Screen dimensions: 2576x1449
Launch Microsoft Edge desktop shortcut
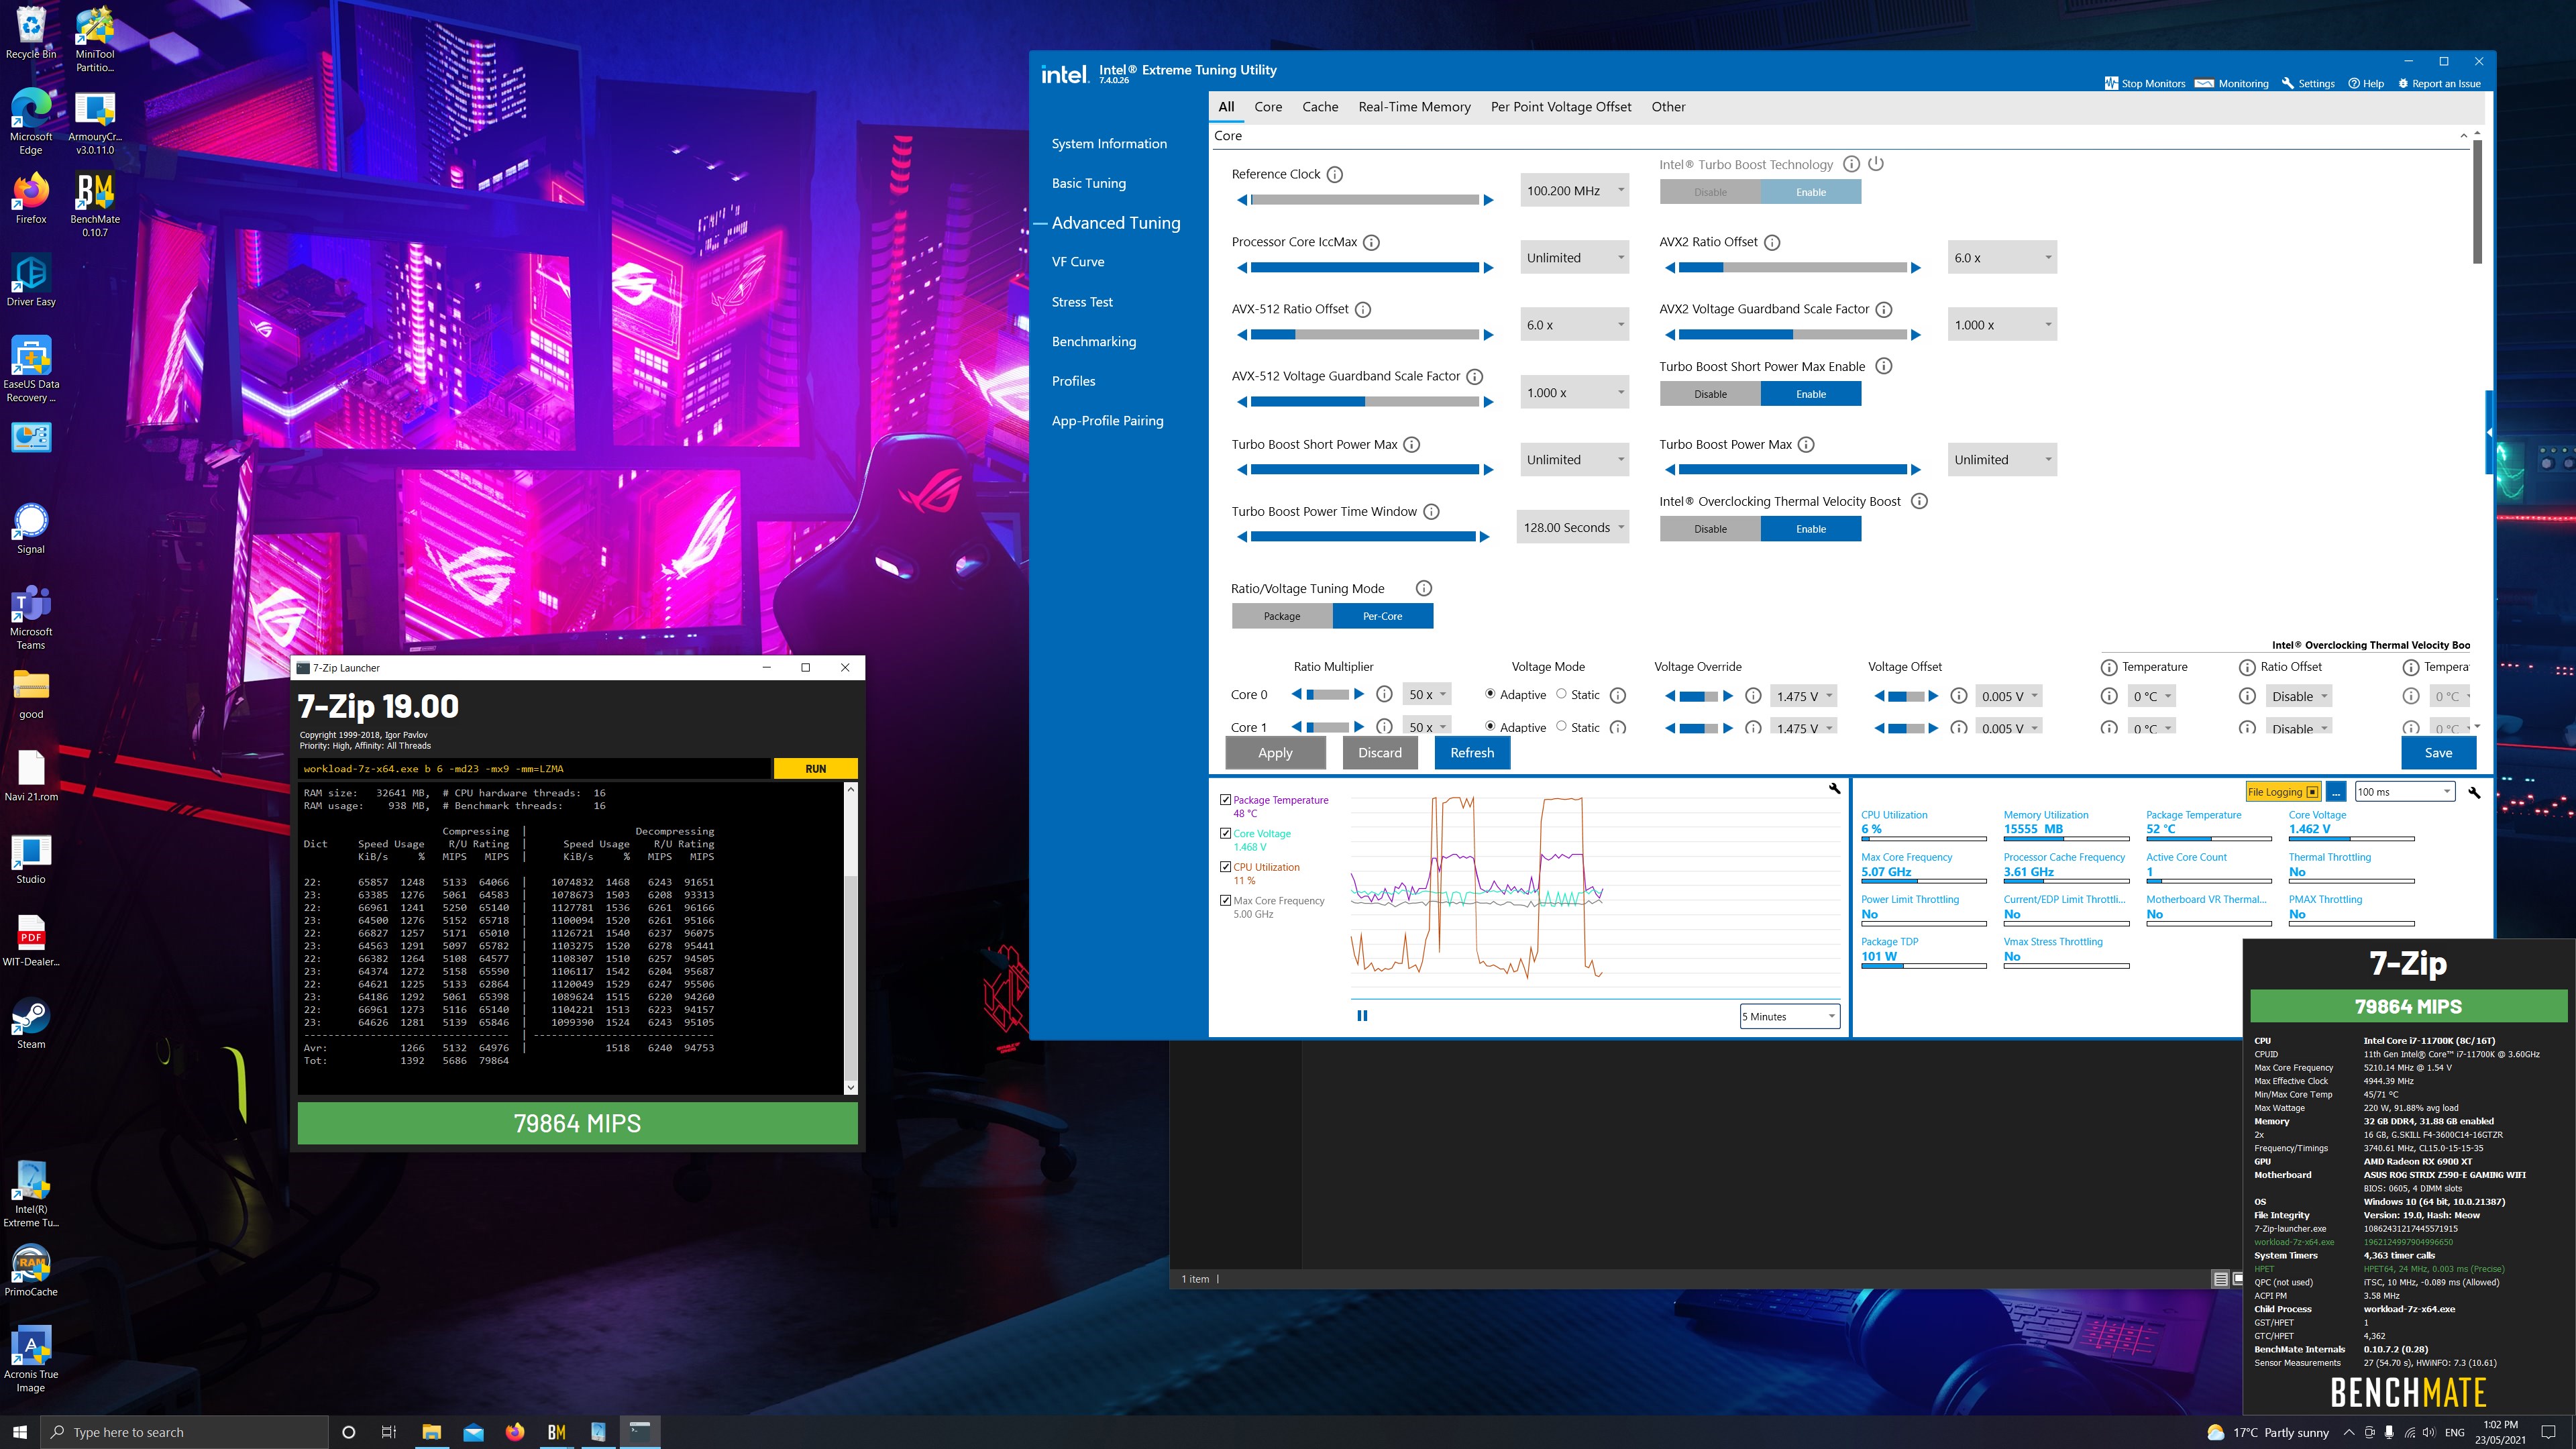[x=31, y=122]
